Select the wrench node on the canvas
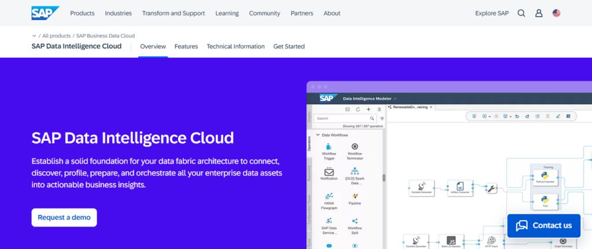The height and width of the screenshot is (249, 592). click(x=491, y=188)
